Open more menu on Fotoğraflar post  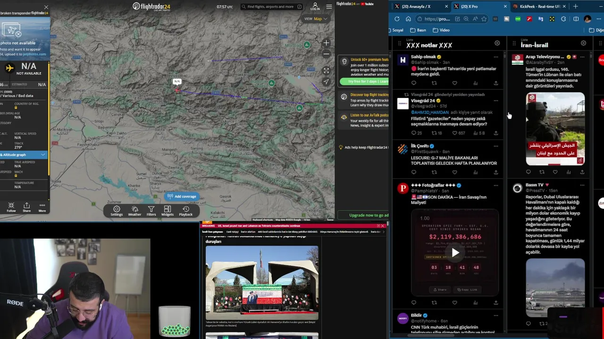495,186
